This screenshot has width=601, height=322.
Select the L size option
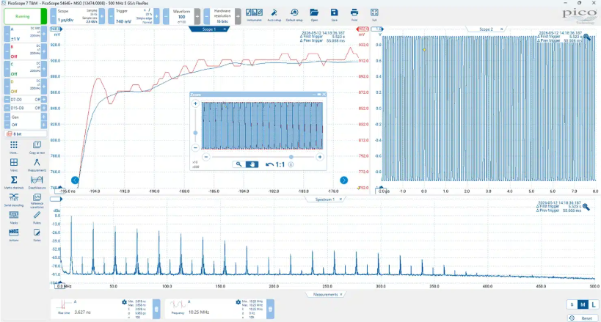(594, 304)
